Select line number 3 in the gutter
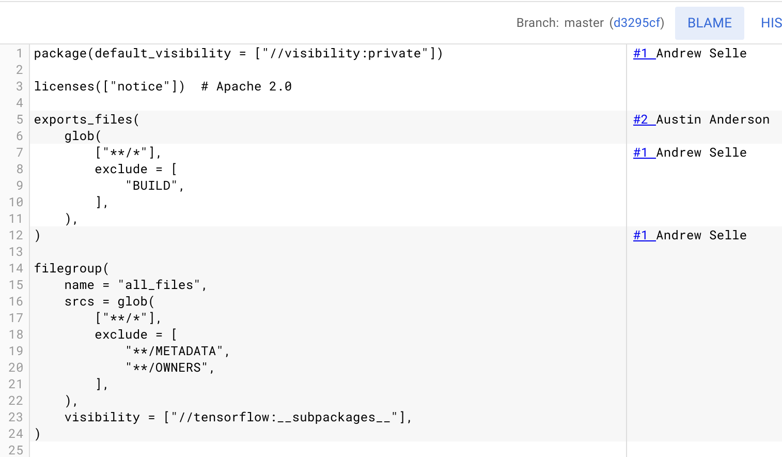Viewport: 782px width, 457px height. coord(19,86)
